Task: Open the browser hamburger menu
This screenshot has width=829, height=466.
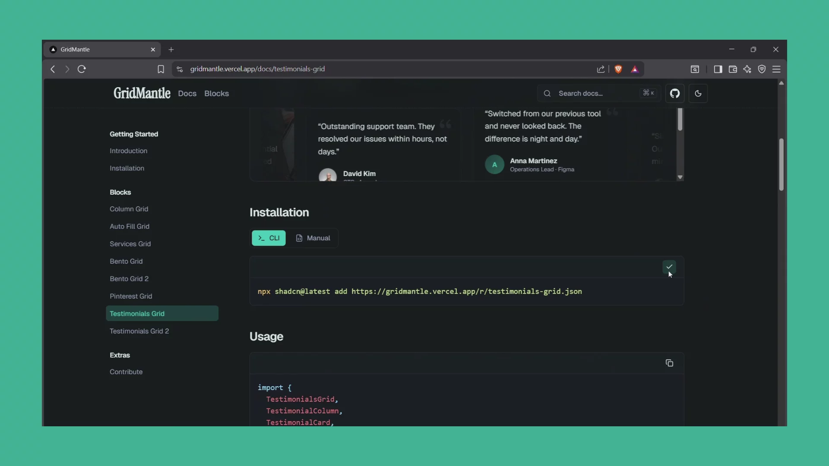Action: 776,69
